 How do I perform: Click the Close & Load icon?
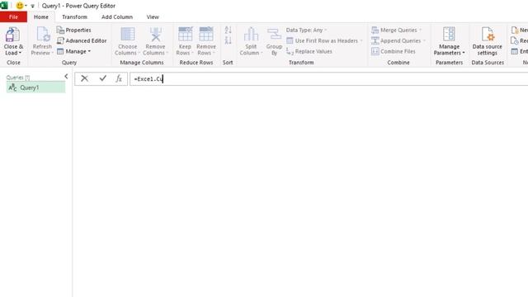tap(13, 35)
